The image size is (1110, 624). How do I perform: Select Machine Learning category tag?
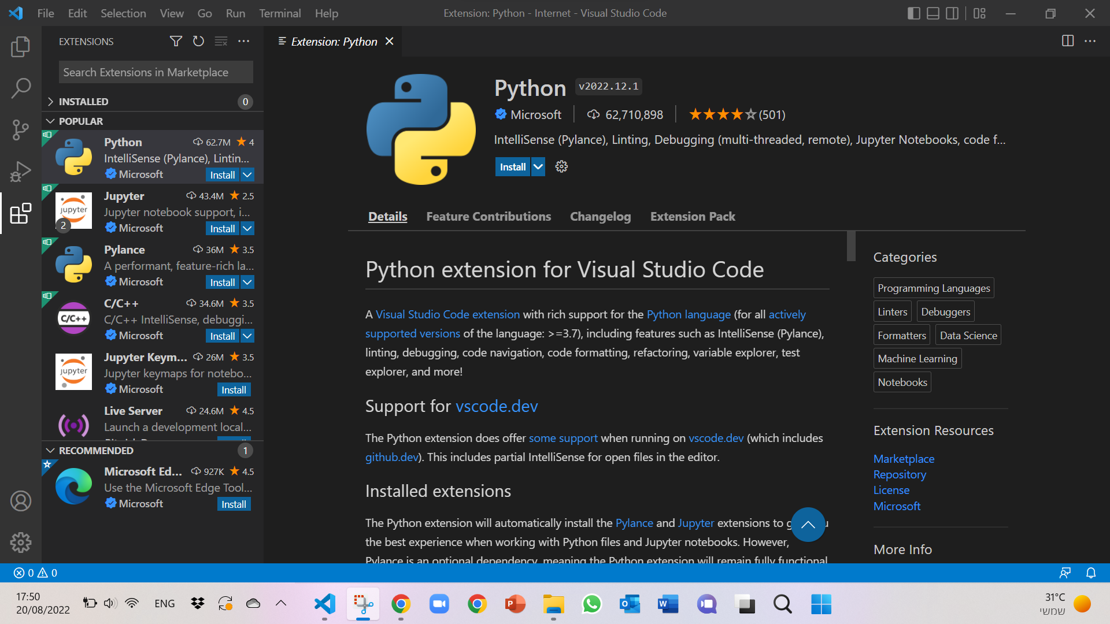[x=917, y=358]
